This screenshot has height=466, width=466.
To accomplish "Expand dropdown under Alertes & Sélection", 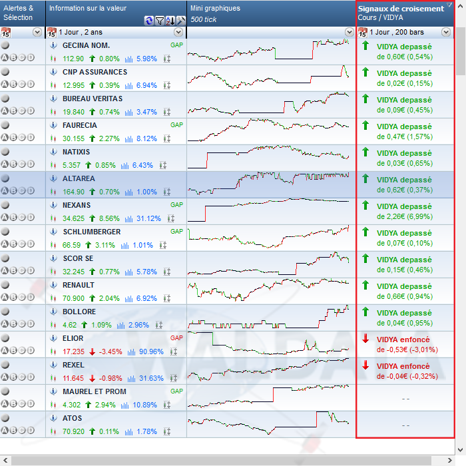I will [37, 32].
